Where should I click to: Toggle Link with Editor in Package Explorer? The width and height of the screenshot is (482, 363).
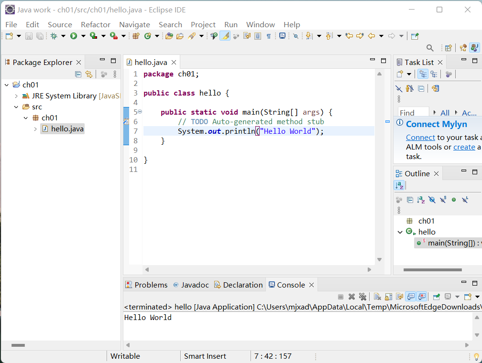pyautogui.click(x=89, y=74)
